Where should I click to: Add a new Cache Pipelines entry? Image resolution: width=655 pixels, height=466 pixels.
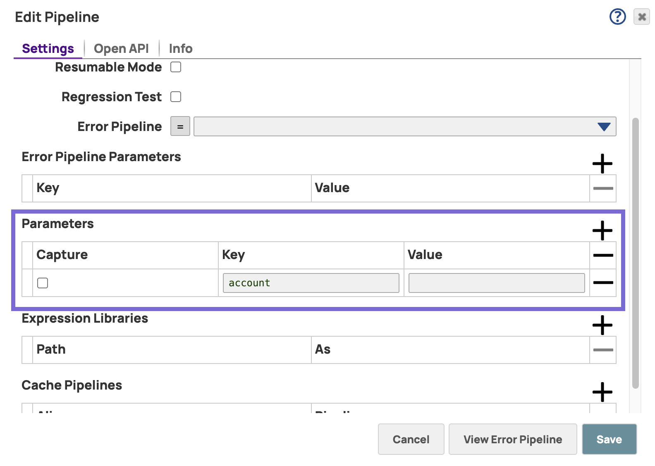point(602,392)
